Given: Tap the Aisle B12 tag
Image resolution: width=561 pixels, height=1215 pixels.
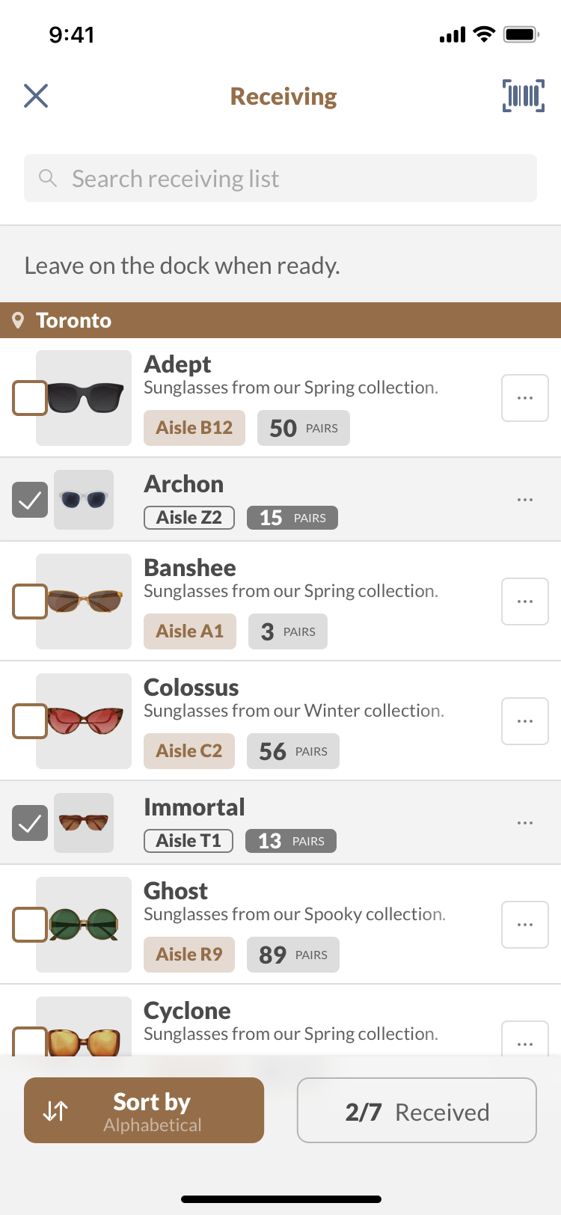Looking at the screenshot, I should click(x=194, y=428).
